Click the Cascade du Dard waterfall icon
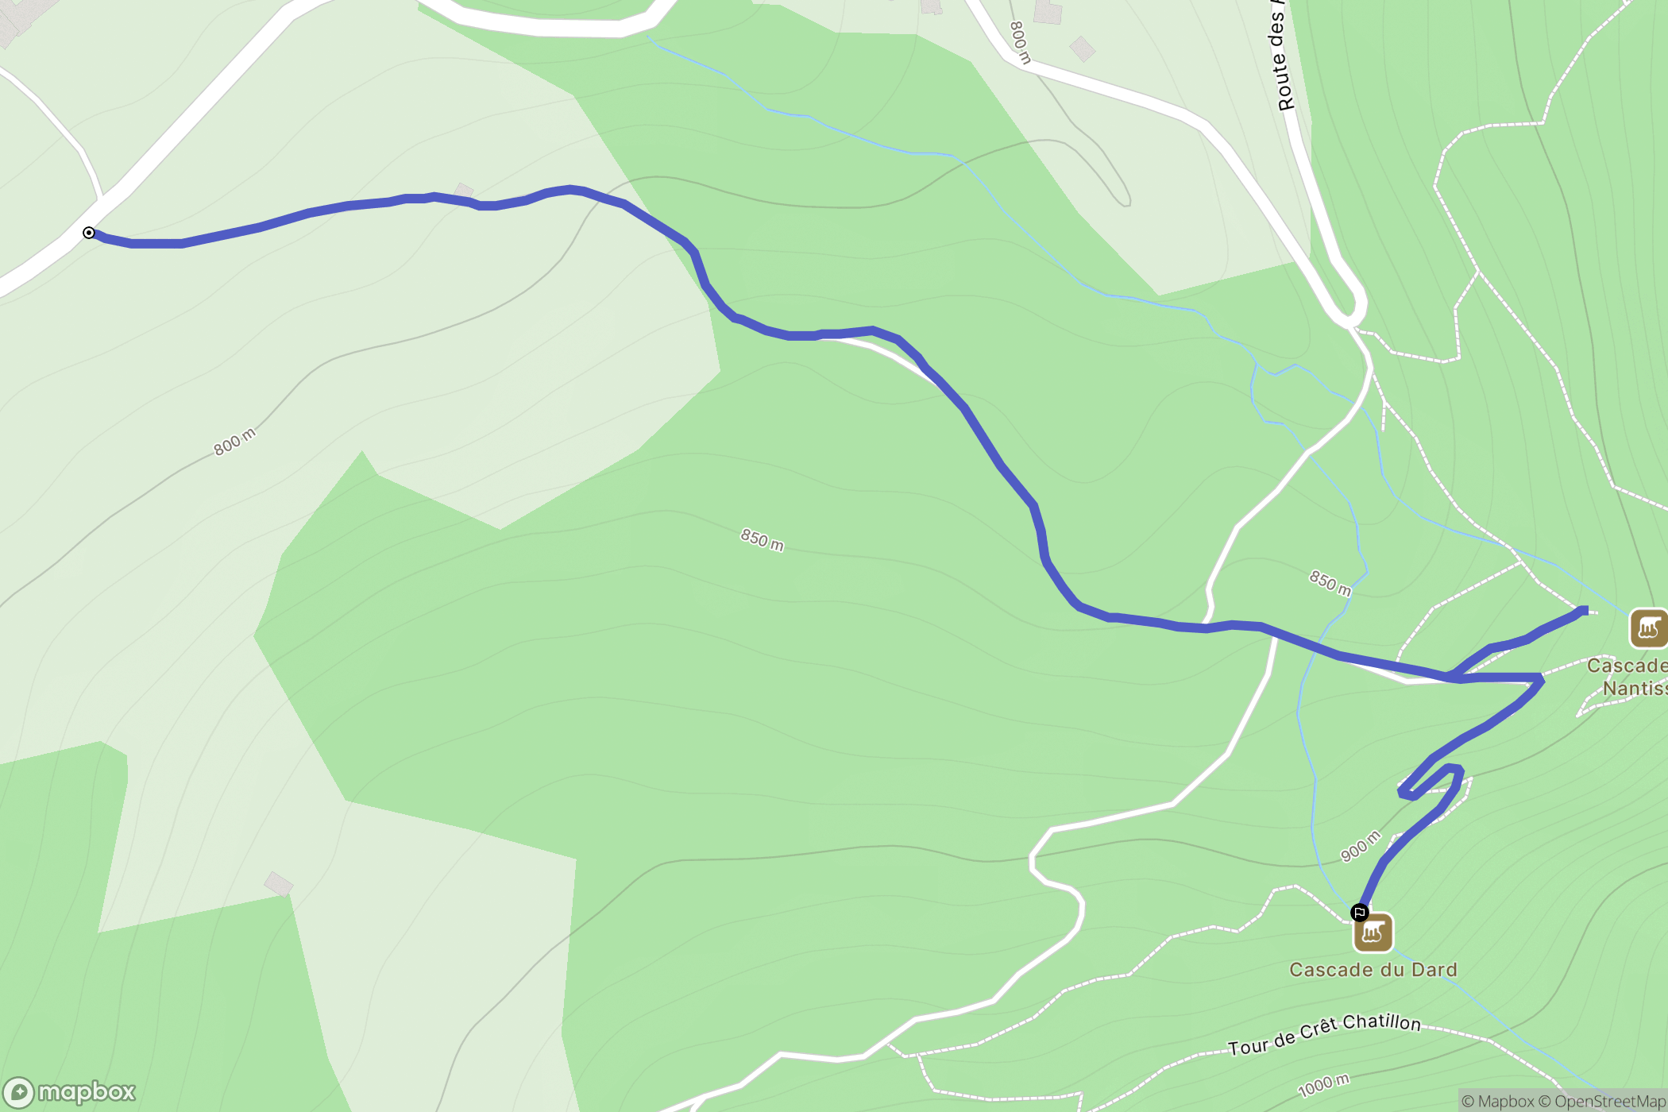The image size is (1668, 1112). 1373,932
